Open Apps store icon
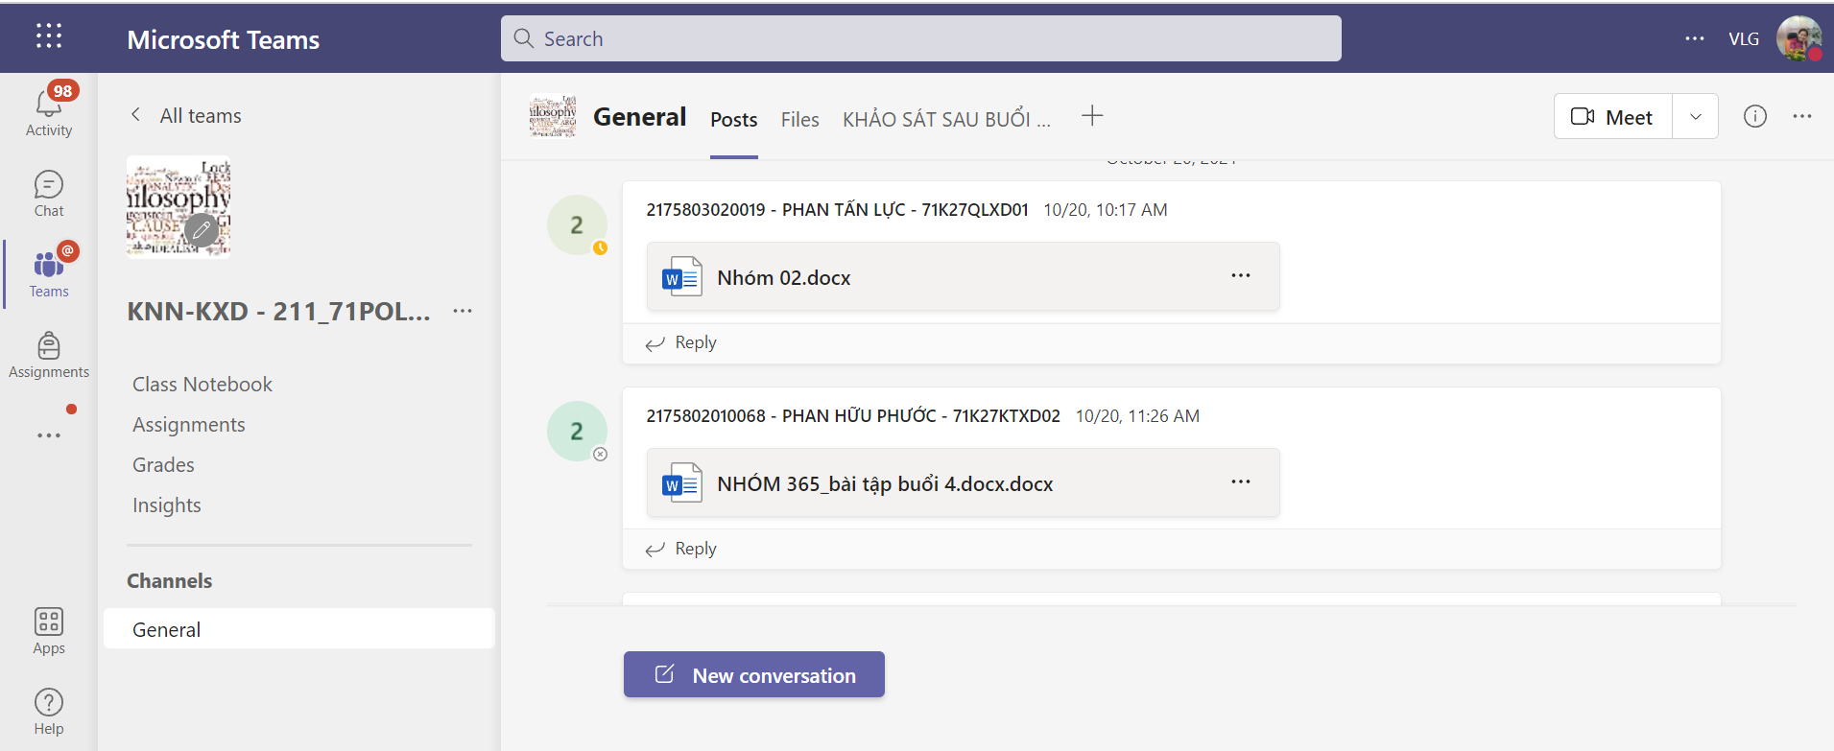1834x751 pixels. pyautogui.click(x=49, y=631)
